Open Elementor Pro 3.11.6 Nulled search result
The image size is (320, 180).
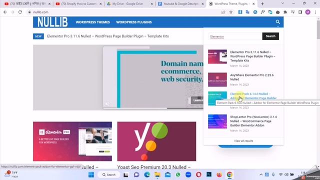point(252,56)
